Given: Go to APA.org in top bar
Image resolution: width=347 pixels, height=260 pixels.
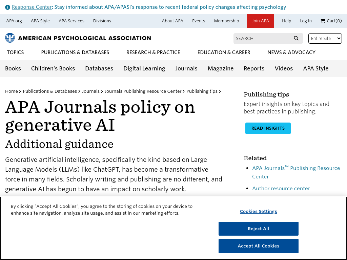Looking at the screenshot, I should point(14,21).
